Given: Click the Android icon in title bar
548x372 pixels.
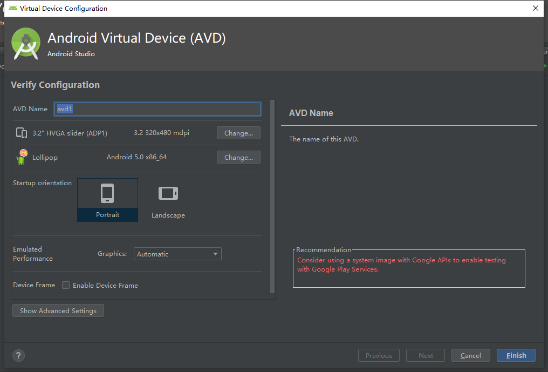Looking at the screenshot, I should (13, 8).
